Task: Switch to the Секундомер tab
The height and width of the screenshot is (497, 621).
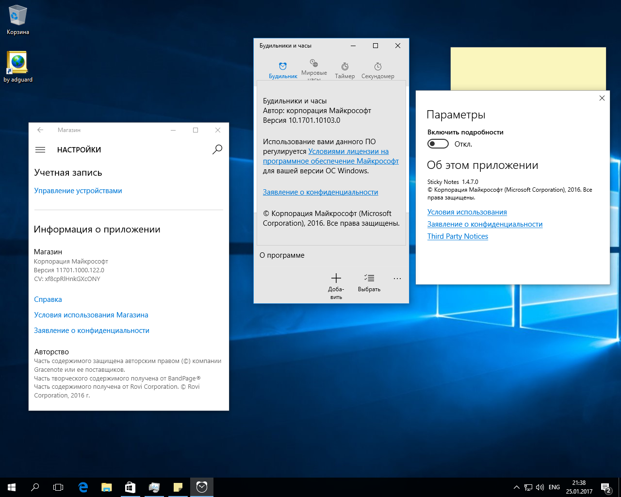Action: (x=377, y=70)
